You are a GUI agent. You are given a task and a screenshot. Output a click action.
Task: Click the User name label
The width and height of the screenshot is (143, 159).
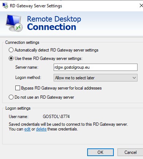click(19, 117)
